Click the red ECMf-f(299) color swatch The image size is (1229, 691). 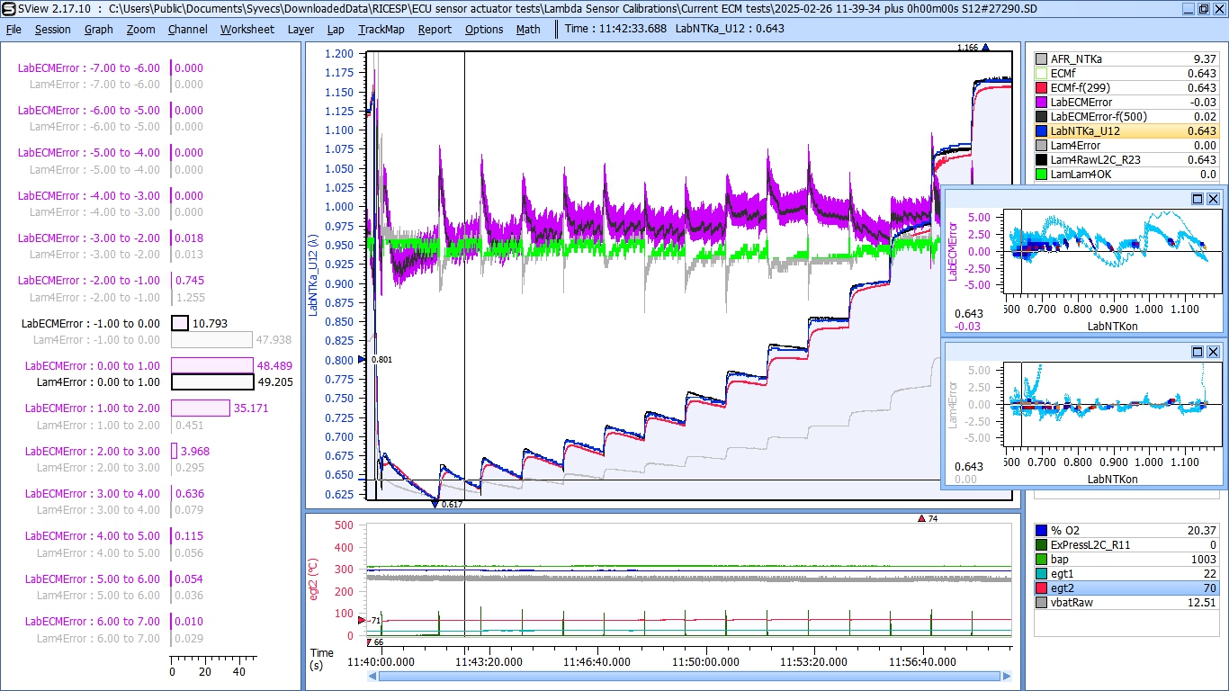click(x=1042, y=88)
